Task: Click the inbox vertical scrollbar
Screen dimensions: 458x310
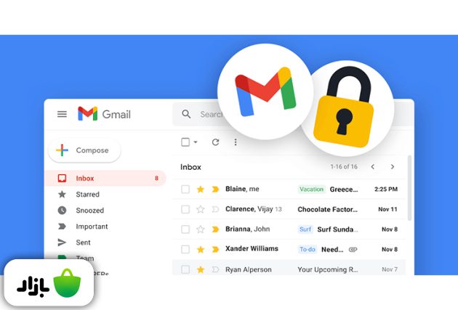Action: pos(409,188)
